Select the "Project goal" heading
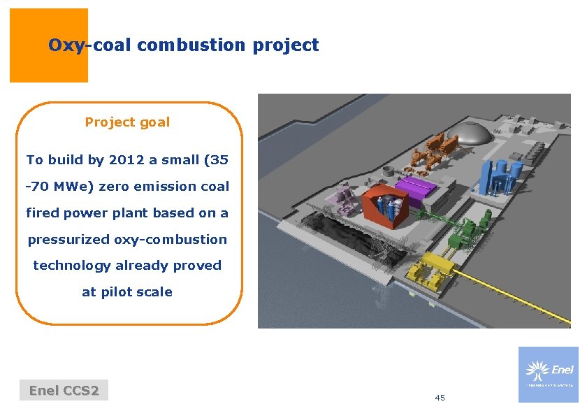Screen dimensions: 587x411 point(127,122)
